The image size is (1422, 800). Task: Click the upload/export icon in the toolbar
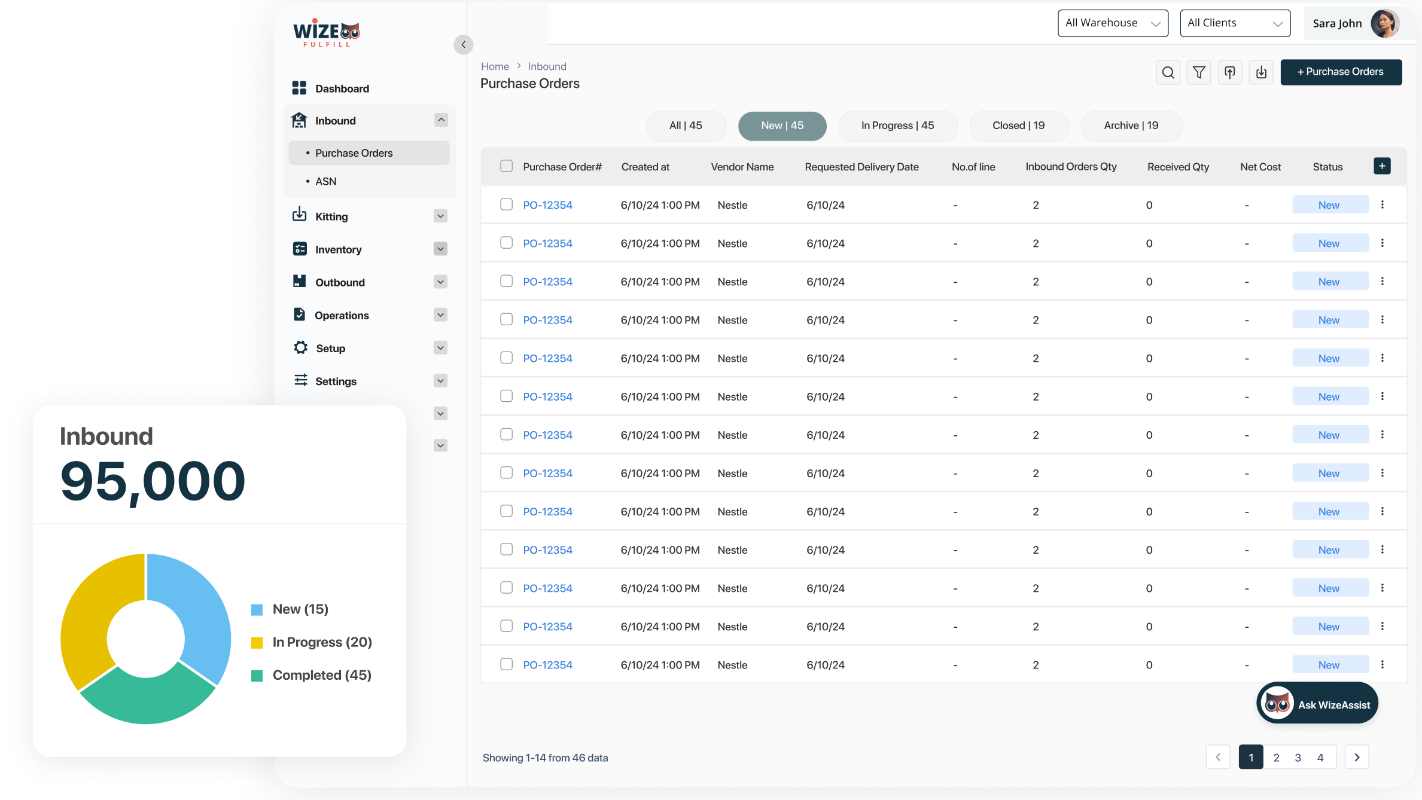coord(1230,72)
